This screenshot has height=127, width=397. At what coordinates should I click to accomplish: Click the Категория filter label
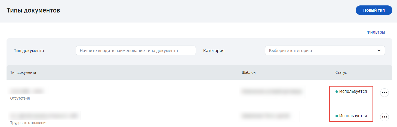[214, 50]
